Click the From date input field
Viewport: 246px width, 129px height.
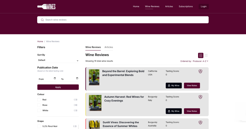(47, 79)
